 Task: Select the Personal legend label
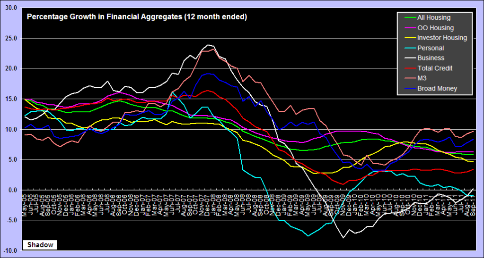(x=431, y=48)
